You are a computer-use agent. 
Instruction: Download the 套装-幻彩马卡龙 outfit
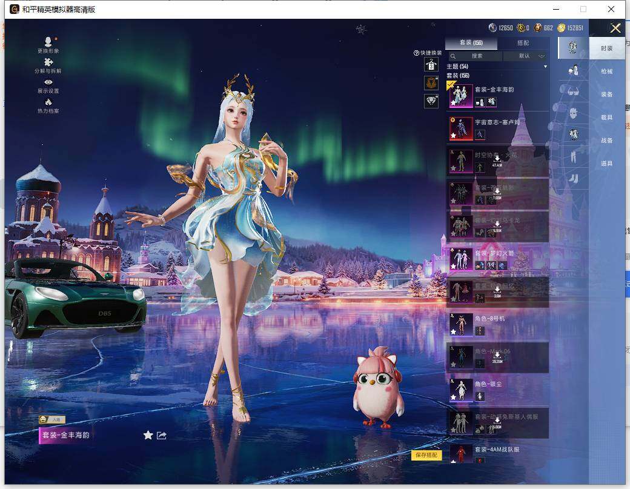pos(497,226)
